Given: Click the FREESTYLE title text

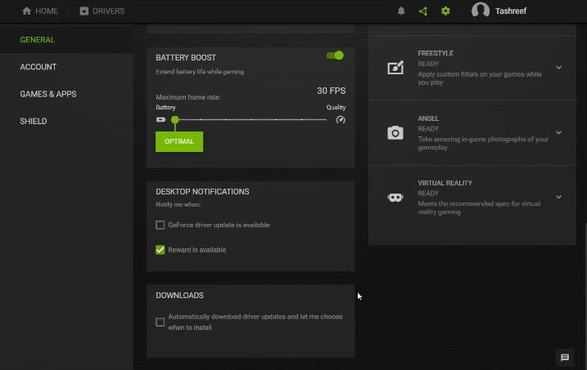Looking at the screenshot, I should [x=436, y=53].
